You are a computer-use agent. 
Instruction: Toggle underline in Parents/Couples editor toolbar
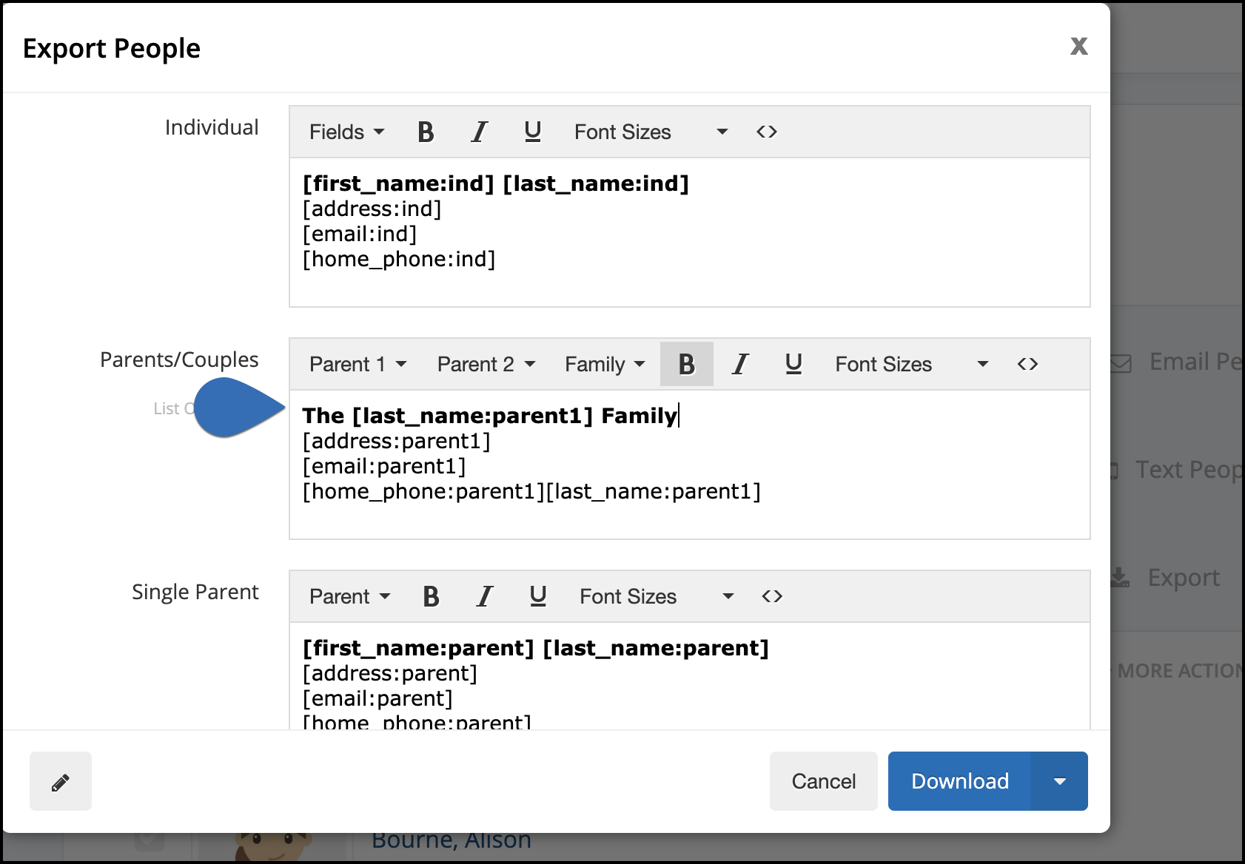tap(793, 364)
